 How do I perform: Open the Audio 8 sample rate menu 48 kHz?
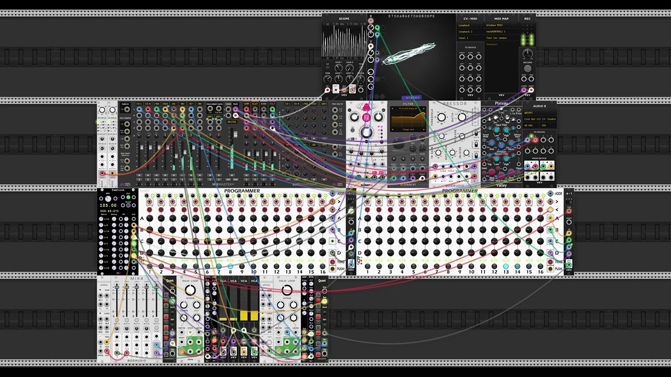[531, 125]
